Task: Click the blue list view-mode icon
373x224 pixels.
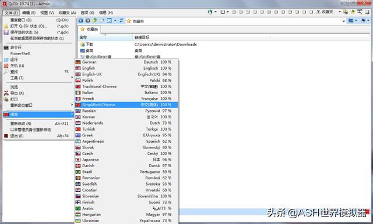Action: click(351, 20)
